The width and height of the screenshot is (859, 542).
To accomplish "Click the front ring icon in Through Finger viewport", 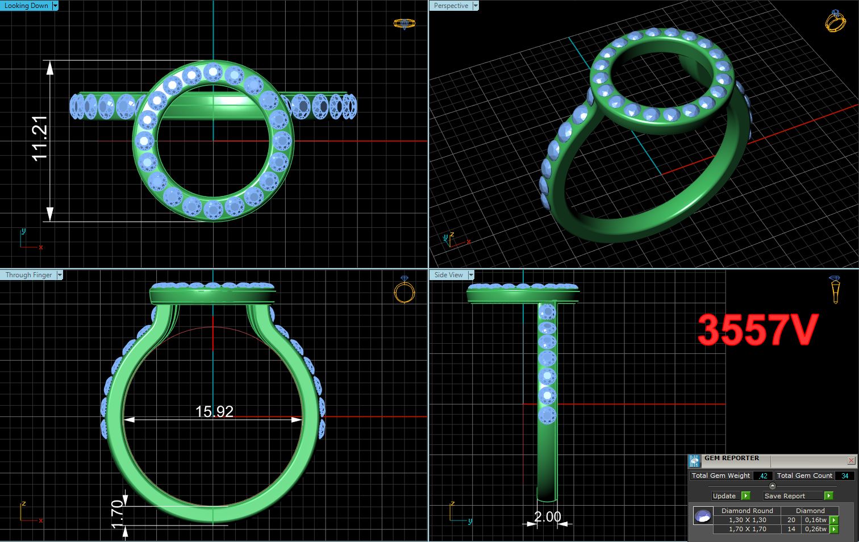I will tap(405, 290).
